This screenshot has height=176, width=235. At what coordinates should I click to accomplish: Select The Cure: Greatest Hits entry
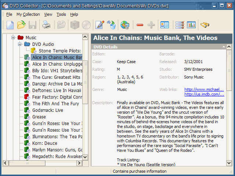pos(56,77)
